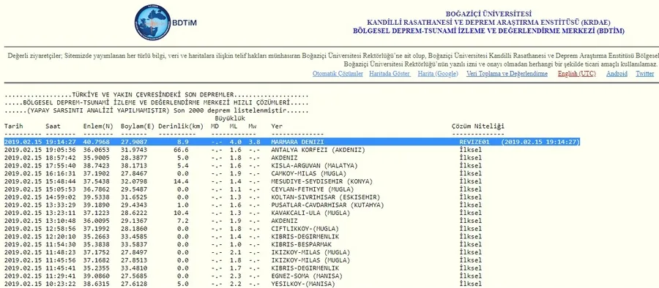Image resolution: width=659 pixels, height=288 pixels.
Task: Open the Otomatik Çözümler link
Action: 338,74
